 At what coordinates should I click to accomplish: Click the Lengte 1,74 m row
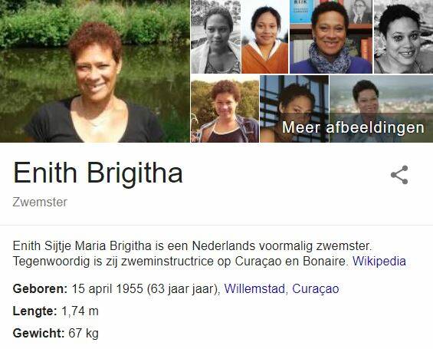coord(55,311)
